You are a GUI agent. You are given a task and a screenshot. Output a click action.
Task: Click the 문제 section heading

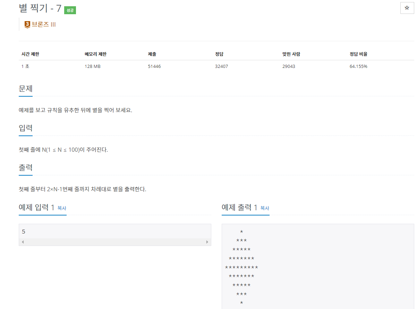[26, 88]
